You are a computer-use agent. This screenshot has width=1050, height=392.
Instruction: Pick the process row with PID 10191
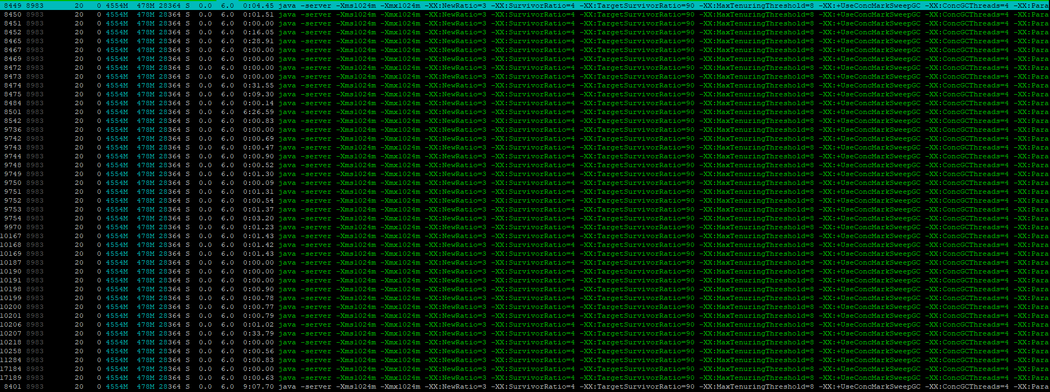point(525,280)
